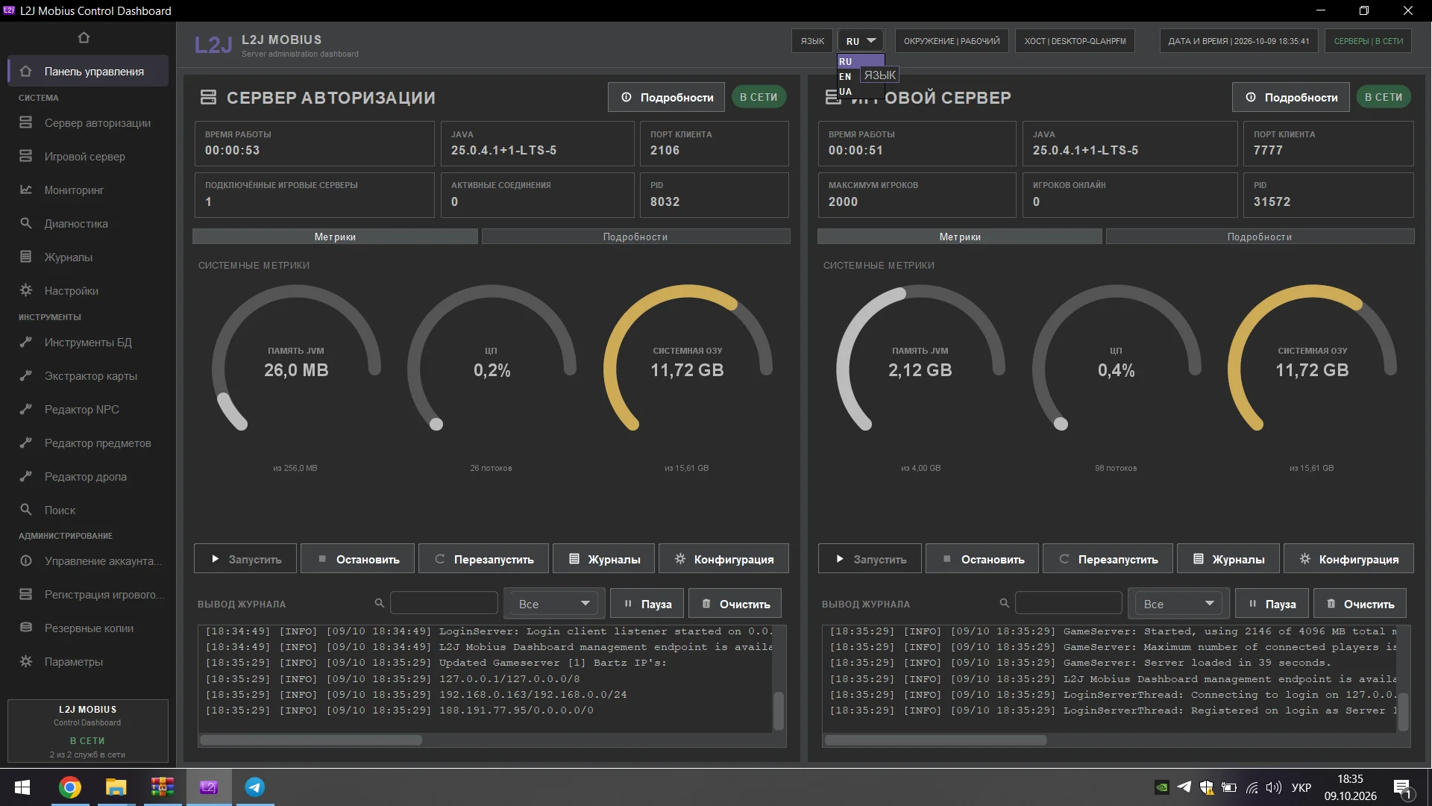
Task: Click game server log vertical scrollbar
Action: coord(1402,711)
